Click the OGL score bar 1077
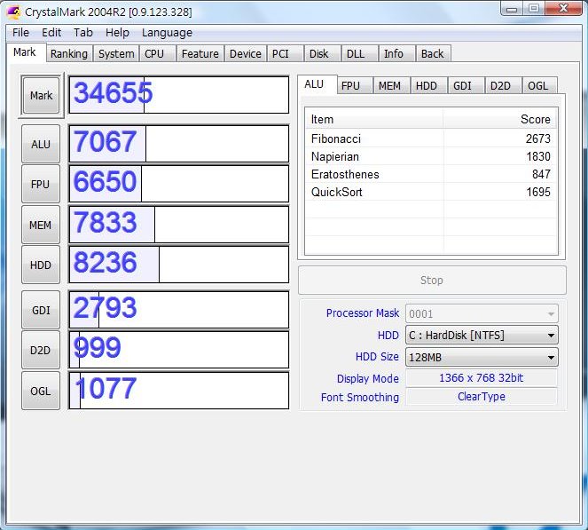This screenshot has height=530, width=588. 179,391
